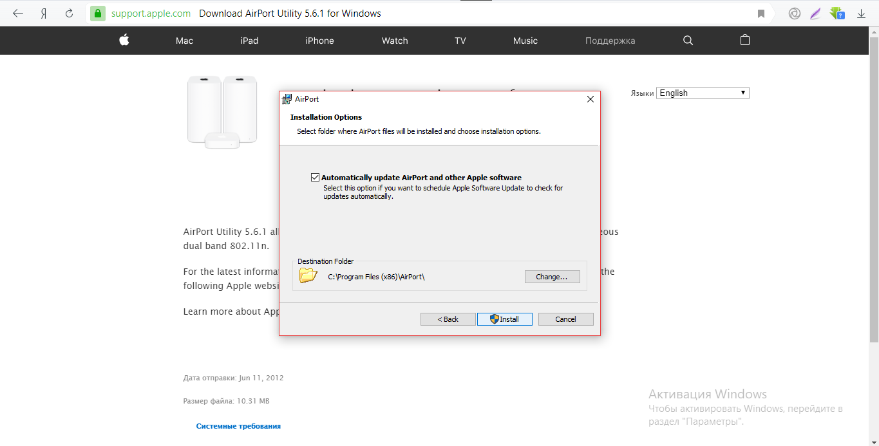
Task: Open the language dropdown showing English
Action: (x=703, y=93)
